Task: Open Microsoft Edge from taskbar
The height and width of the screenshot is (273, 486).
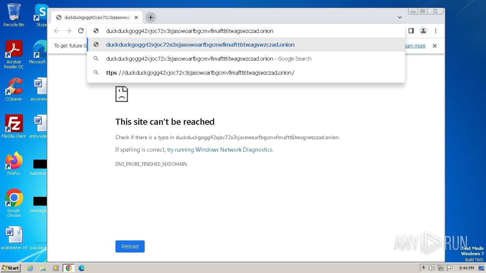Action: pos(82,268)
